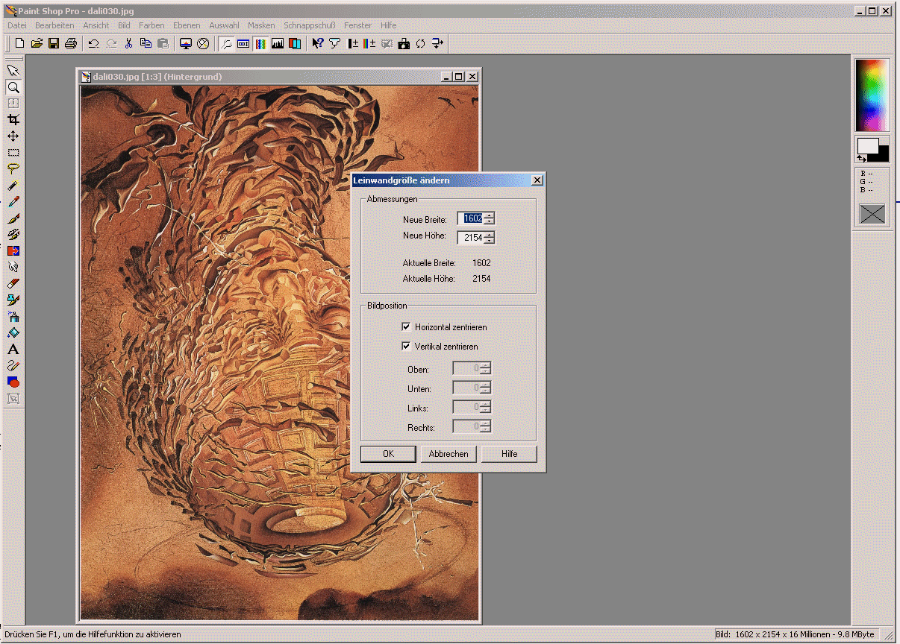900x644 pixels.
Task: Click the Print icon in the toolbar
Action: click(x=71, y=43)
